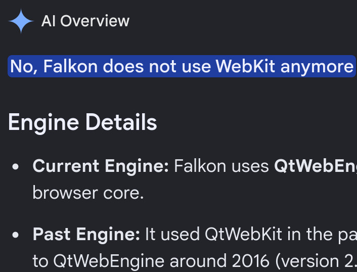Screen dimensions: 357x272
Task: Click the bullet dot before Past Engine
Action: [x=16, y=235]
